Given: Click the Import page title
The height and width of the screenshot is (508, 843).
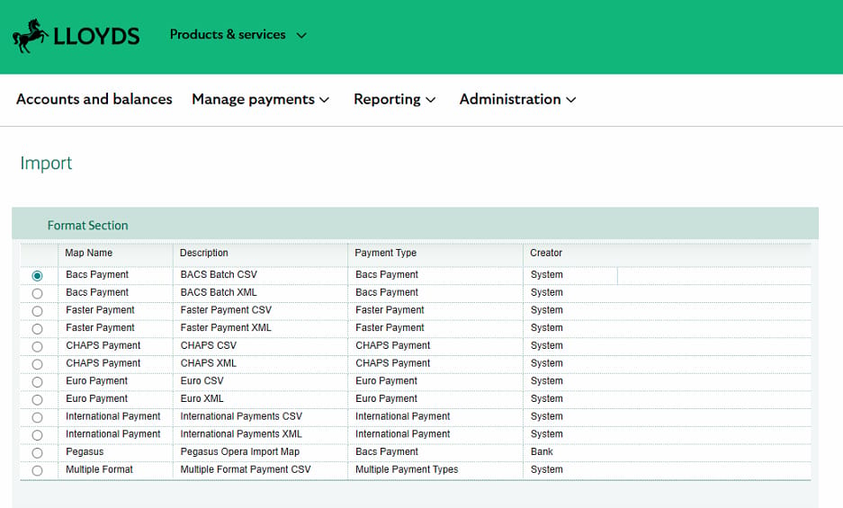Looking at the screenshot, I should point(46,163).
